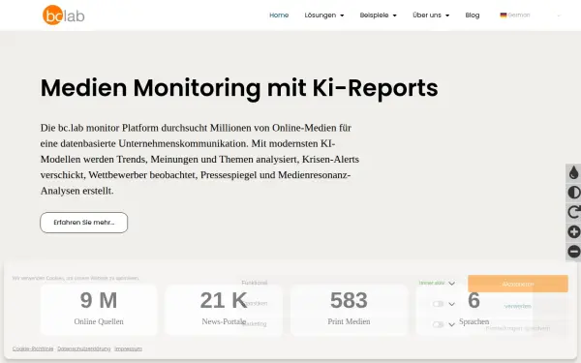581x363 pixels.
Task: Click the 'Immer aktiv' status text
Action: point(432,283)
